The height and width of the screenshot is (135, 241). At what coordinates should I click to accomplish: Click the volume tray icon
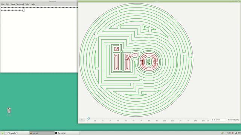[x=239, y=133]
